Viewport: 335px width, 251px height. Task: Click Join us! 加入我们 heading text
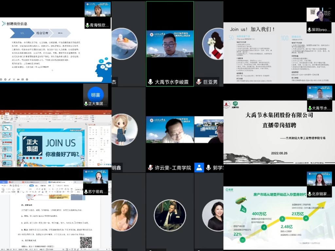coord(252,29)
